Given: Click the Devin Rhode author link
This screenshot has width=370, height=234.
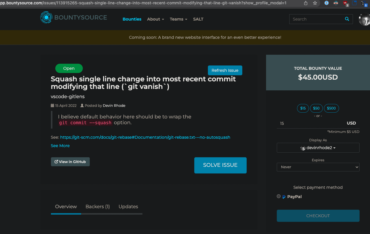Looking at the screenshot, I should 114,106.
